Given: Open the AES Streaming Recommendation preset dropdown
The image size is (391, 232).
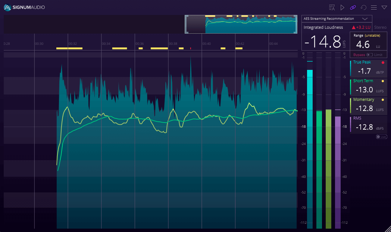Looking at the screenshot, I should click(x=337, y=18).
